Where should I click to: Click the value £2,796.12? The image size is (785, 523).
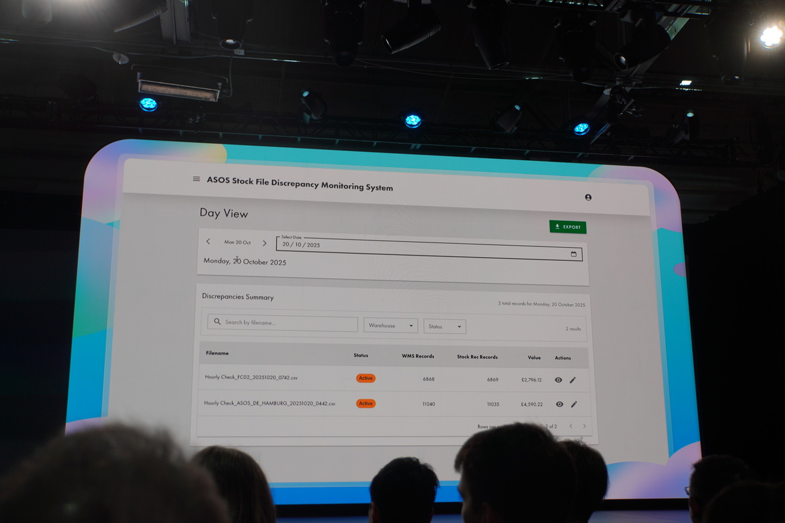pos(531,380)
